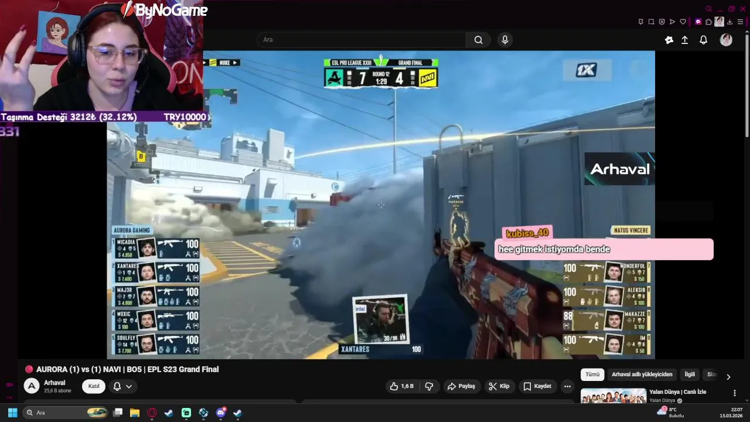Screen dimensions: 750x422
Task: Open Discord from taskbar
Action: (221, 413)
